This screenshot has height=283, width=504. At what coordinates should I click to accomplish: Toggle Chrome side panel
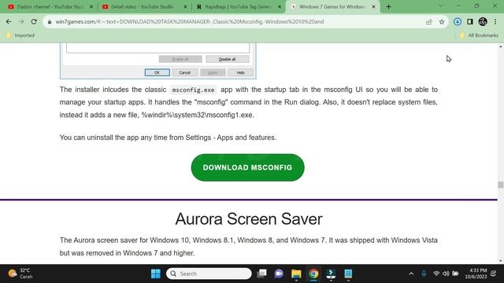click(470, 21)
